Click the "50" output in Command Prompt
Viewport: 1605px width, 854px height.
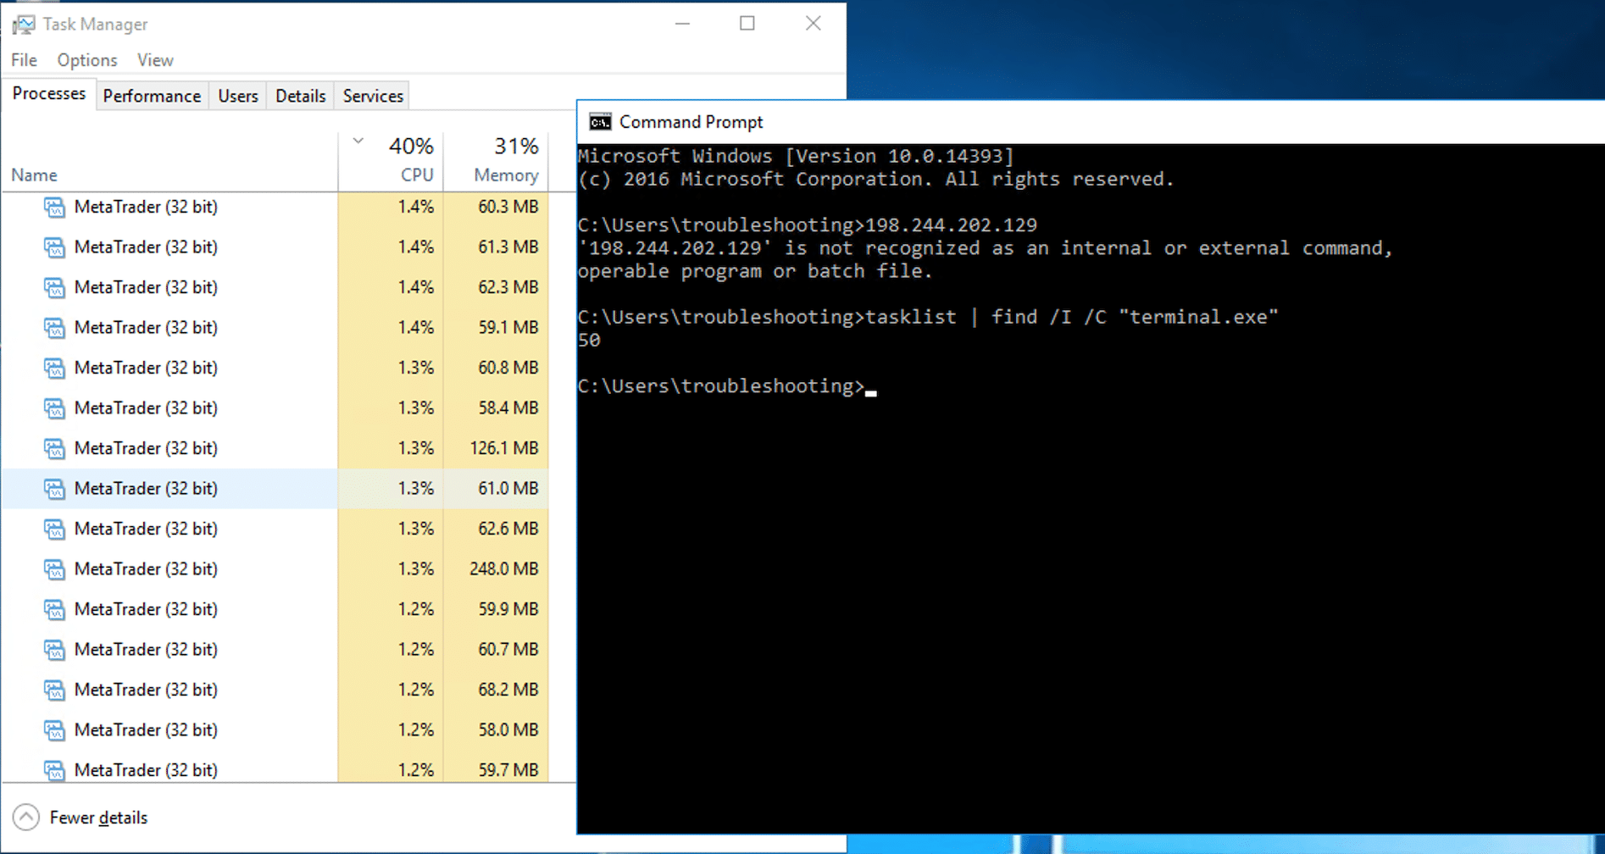click(x=589, y=340)
